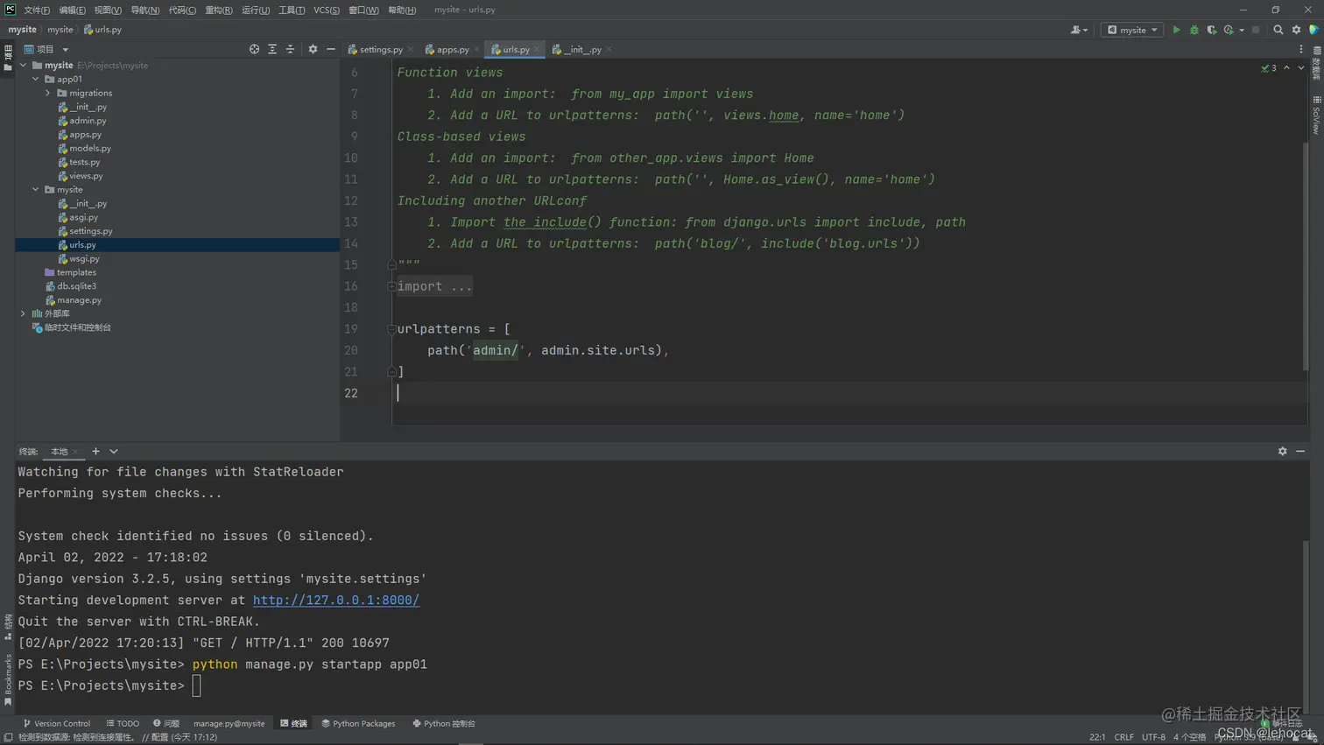Expand all in project panel
The width and height of the screenshot is (1324, 745).
272,49
